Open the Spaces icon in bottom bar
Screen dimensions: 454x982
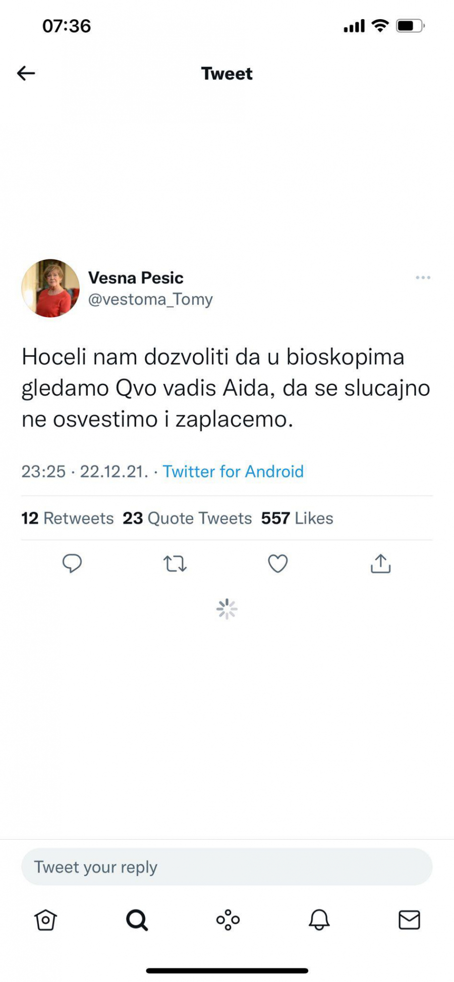click(227, 920)
